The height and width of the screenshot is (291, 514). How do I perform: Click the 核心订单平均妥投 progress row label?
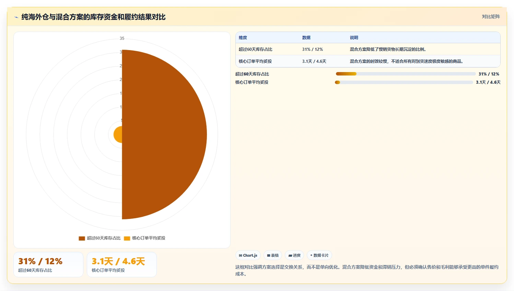252,82
